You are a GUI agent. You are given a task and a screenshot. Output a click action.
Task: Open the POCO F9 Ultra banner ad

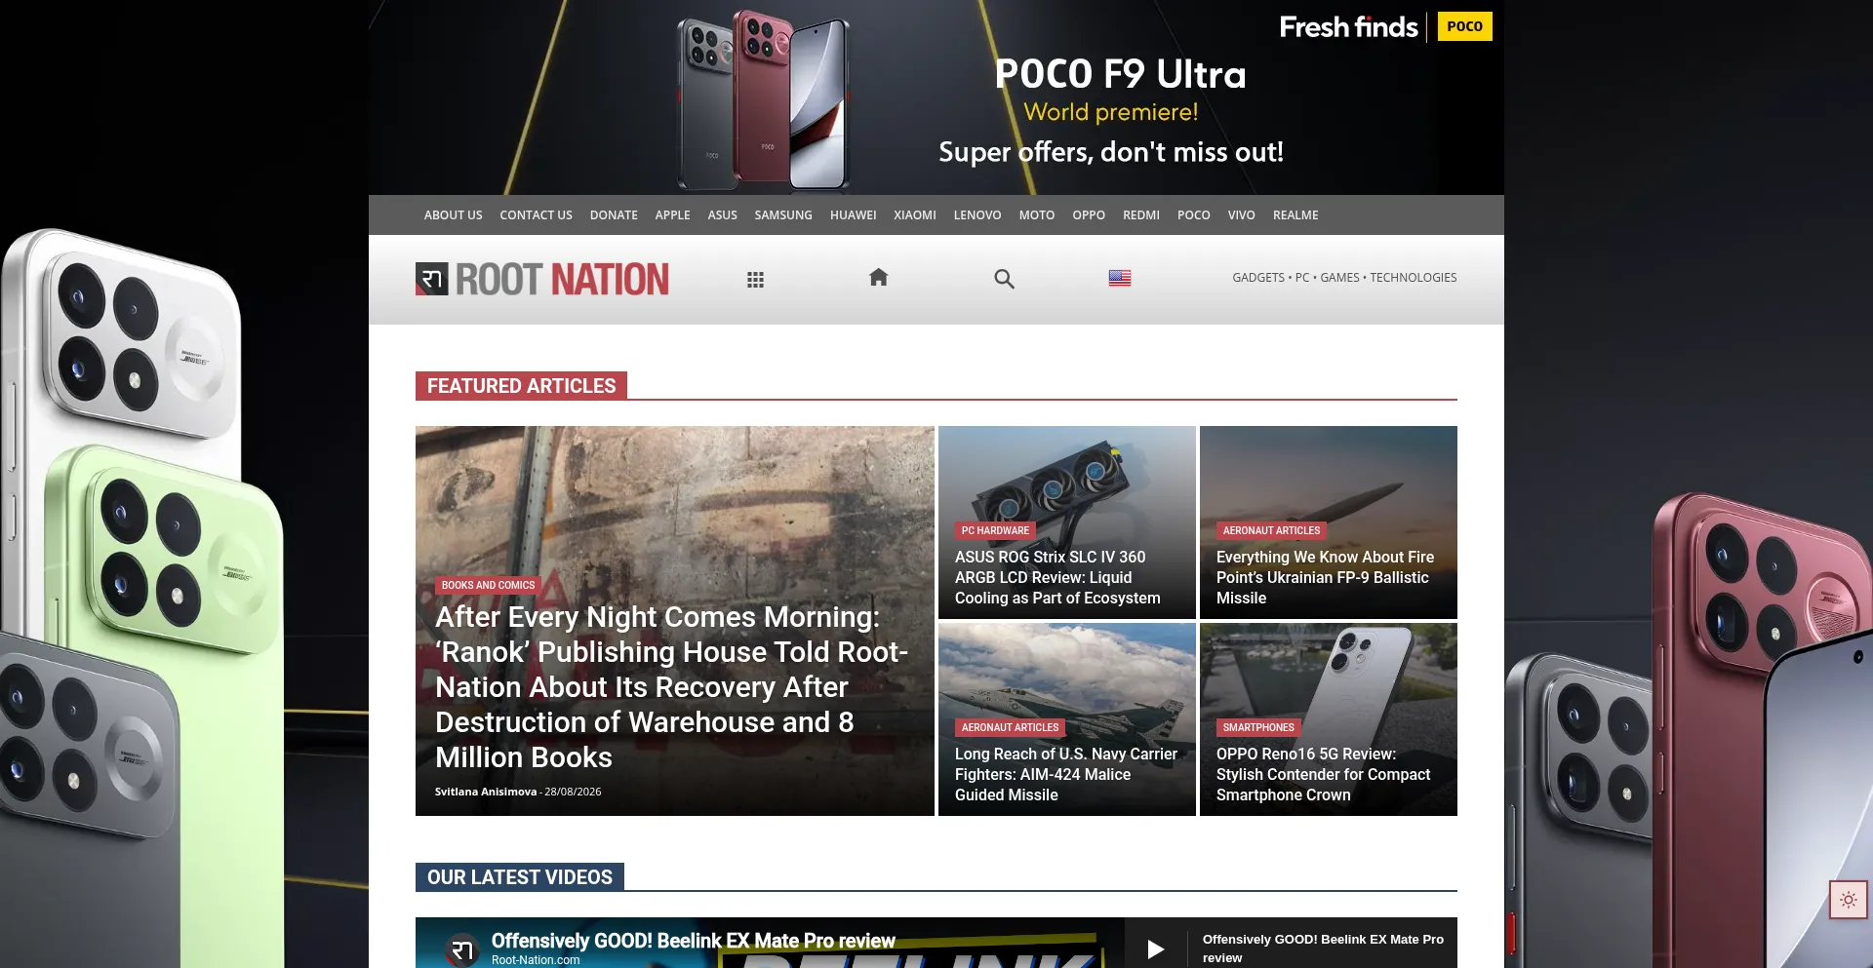(936, 97)
